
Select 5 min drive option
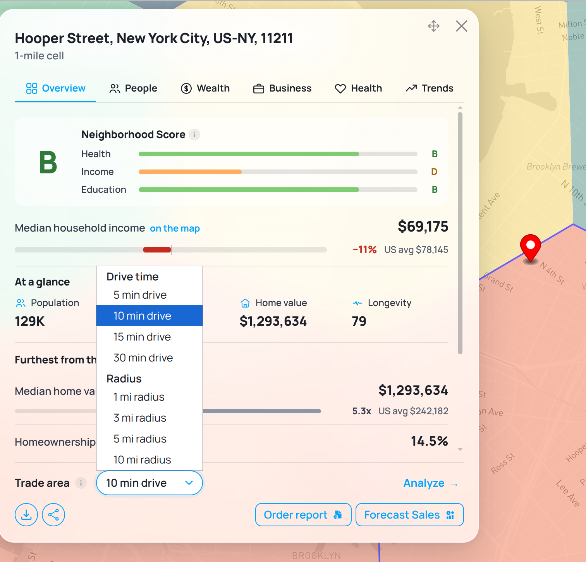(150, 295)
